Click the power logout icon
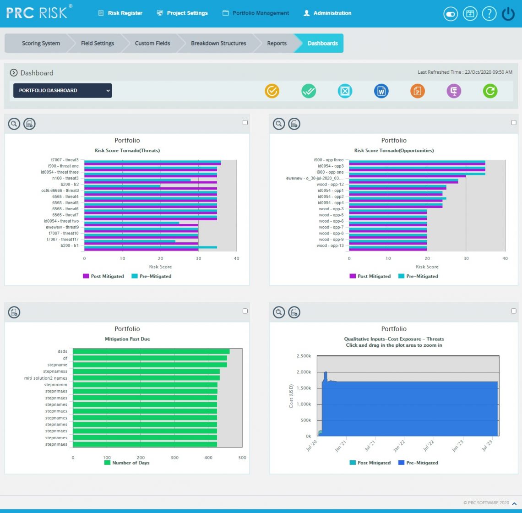Viewport: 522px width, 513px height. point(508,13)
